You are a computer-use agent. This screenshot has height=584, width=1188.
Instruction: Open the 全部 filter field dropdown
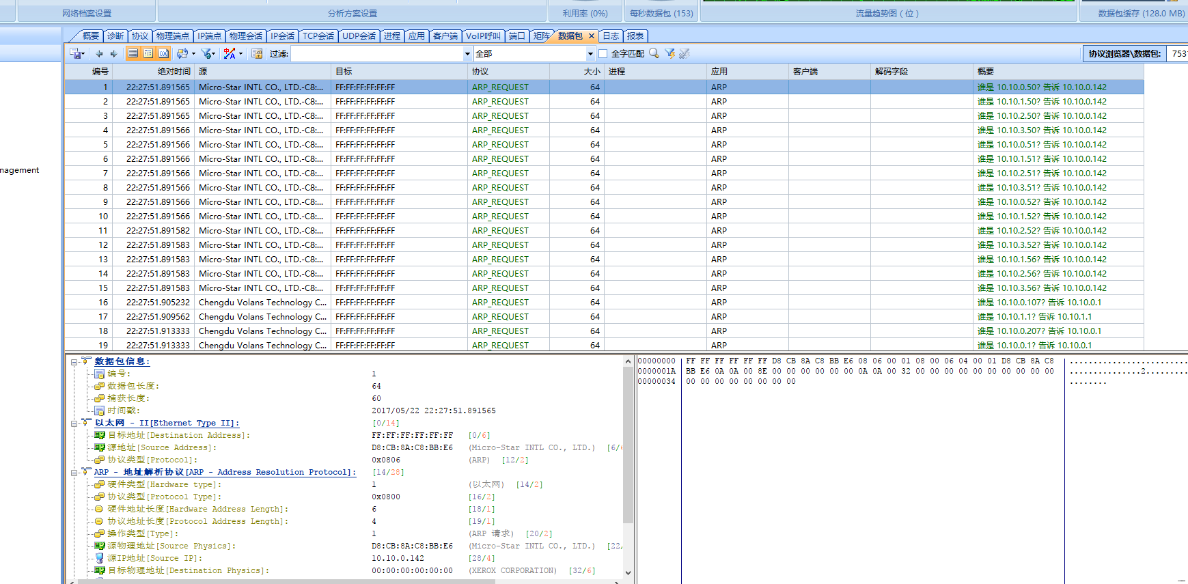click(590, 53)
